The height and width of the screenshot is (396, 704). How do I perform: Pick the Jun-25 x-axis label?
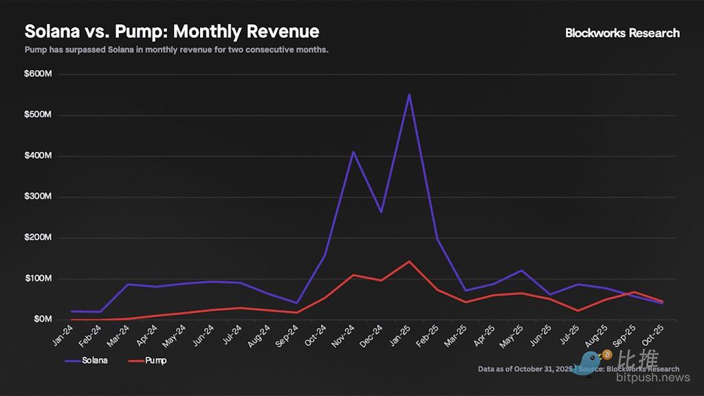[x=541, y=334]
